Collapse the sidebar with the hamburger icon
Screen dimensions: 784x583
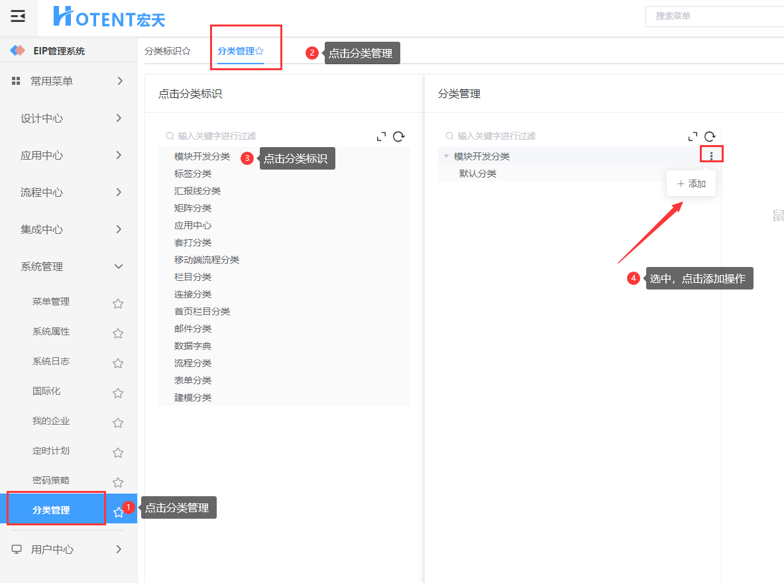(x=18, y=16)
